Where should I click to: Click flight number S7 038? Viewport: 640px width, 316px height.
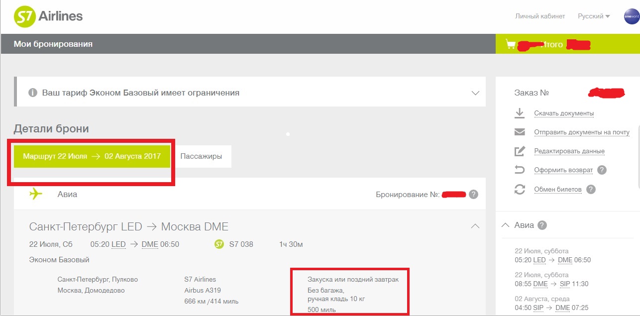click(x=241, y=244)
